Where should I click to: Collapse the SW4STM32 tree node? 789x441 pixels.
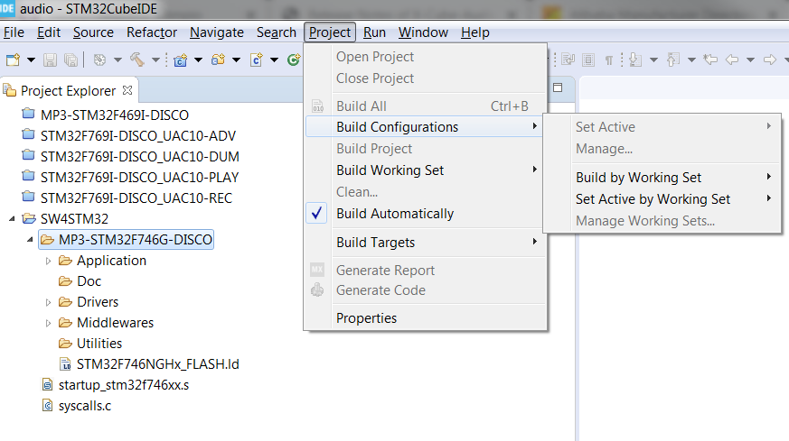coord(12,218)
